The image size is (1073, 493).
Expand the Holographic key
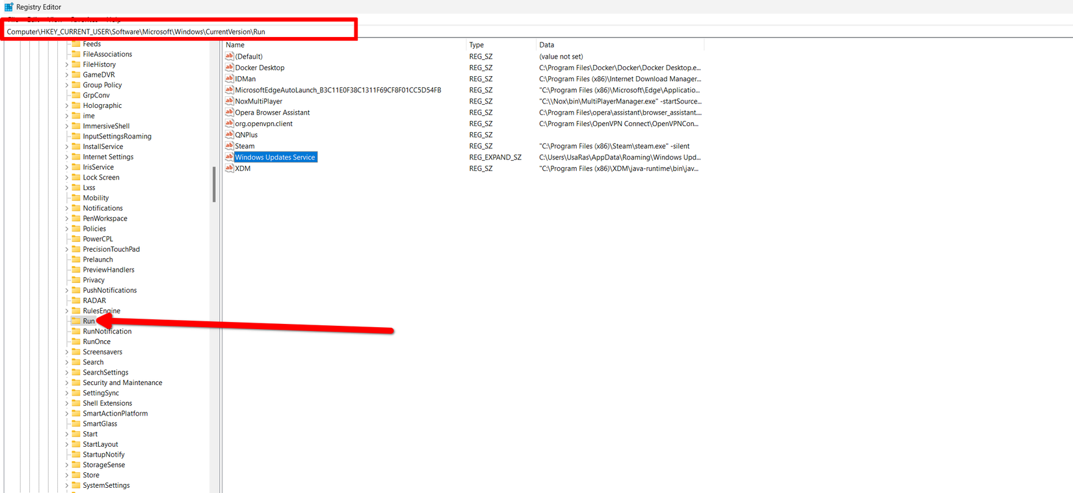pyautogui.click(x=67, y=105)
